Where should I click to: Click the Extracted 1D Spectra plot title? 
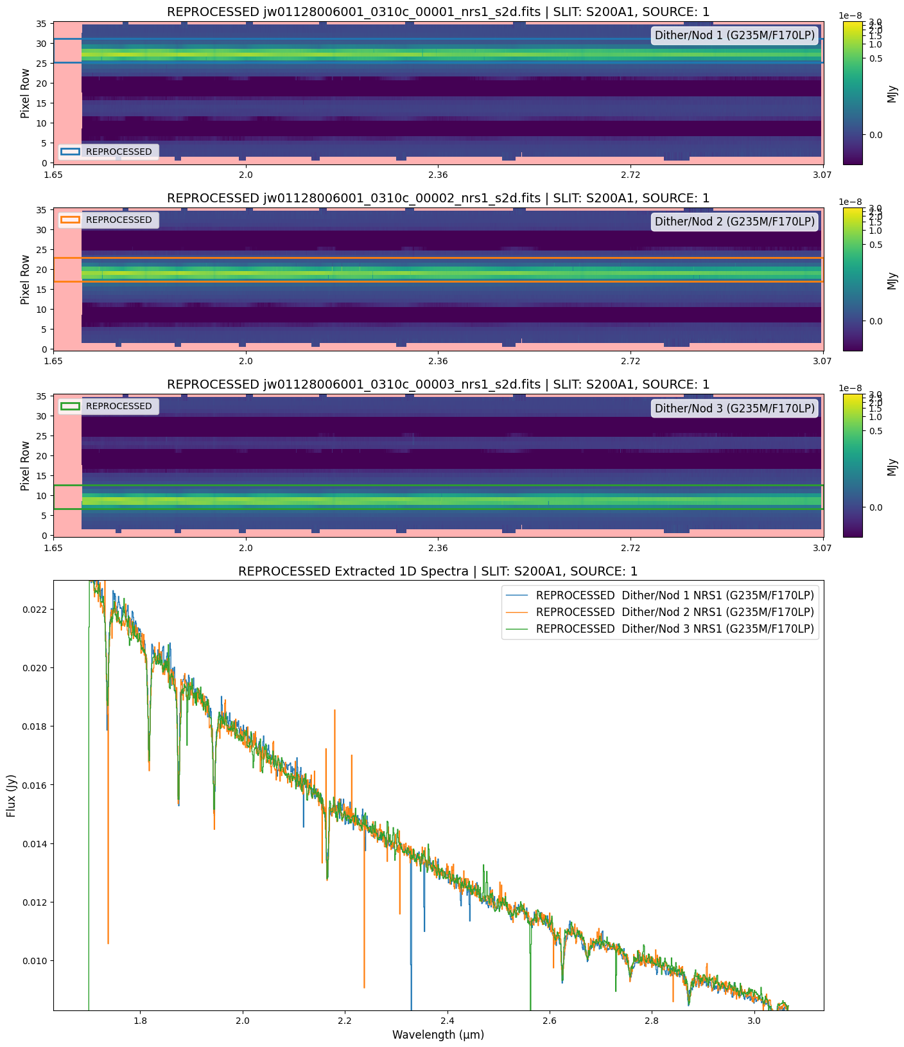coord(438,571)
